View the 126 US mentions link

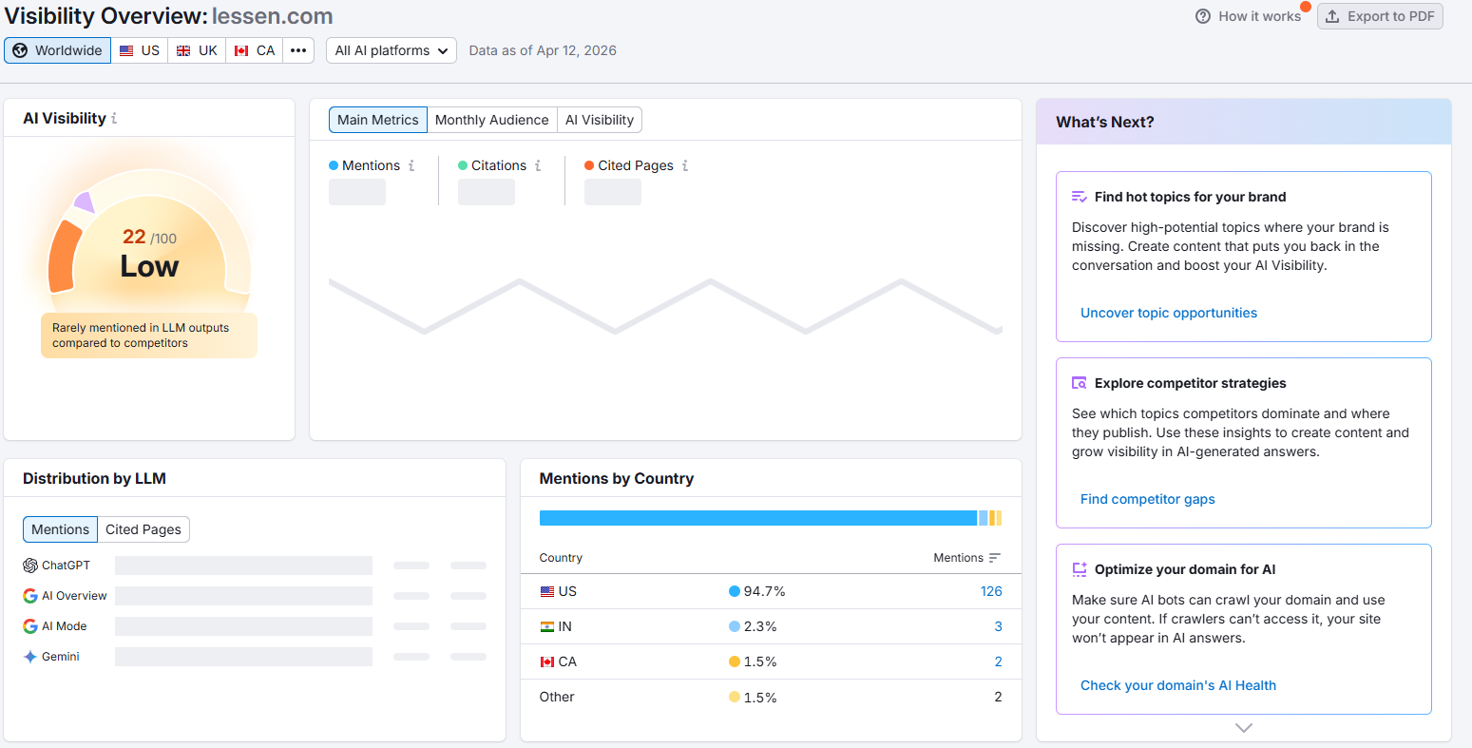[991, 590]
